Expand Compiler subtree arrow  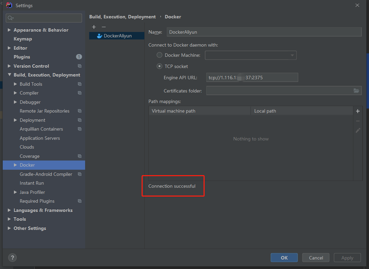(15, 93)
